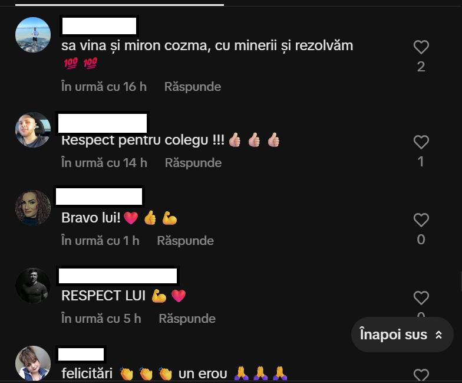The width and height of the screenshot is (462, 383).
Task: Click username above miron cozma comment
Action: pos(99,26)
